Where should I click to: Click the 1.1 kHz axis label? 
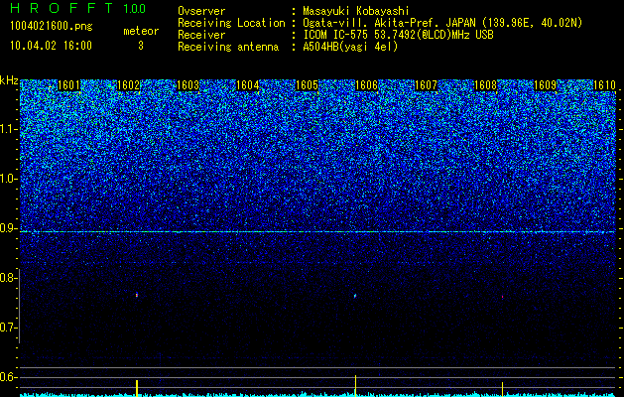(8, 129)
